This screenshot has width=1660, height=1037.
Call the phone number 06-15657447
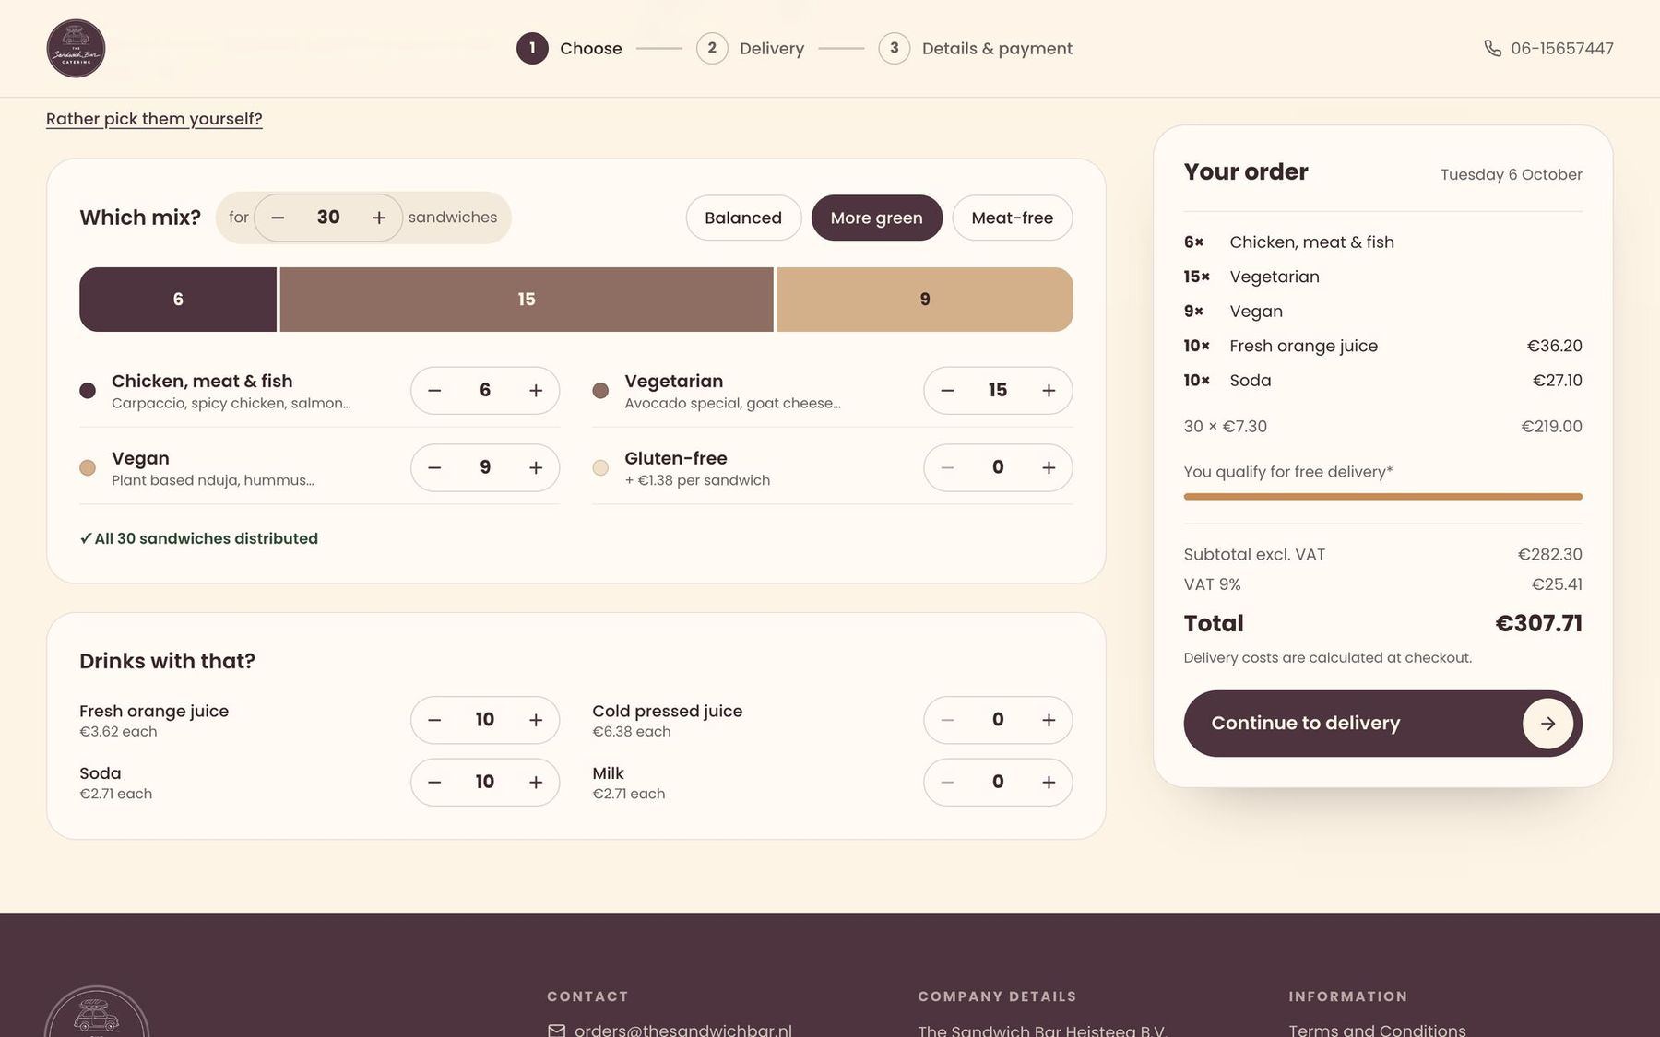(x=1561, y=48)
